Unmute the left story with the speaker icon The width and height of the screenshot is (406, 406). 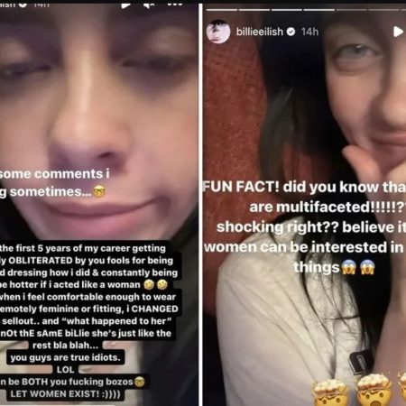coord(149,5)
